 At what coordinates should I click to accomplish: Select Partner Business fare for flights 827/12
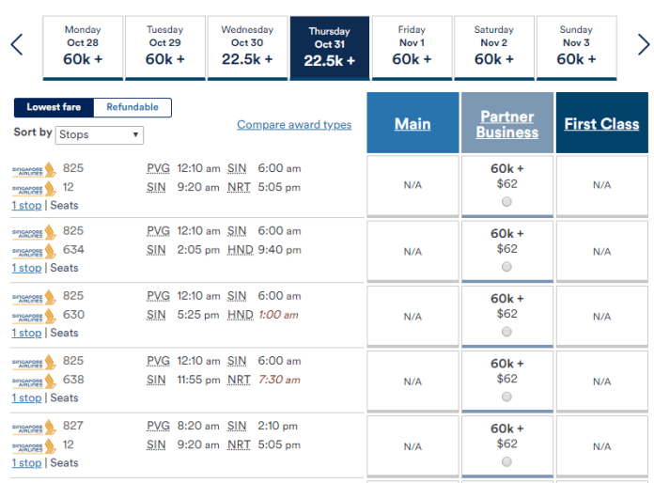click(x=506, y=461)
